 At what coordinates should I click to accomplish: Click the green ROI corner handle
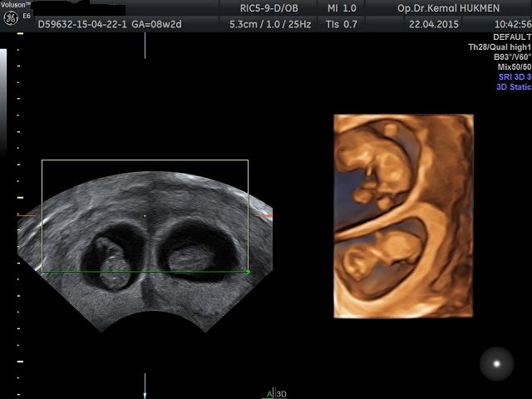pos(248,272)
